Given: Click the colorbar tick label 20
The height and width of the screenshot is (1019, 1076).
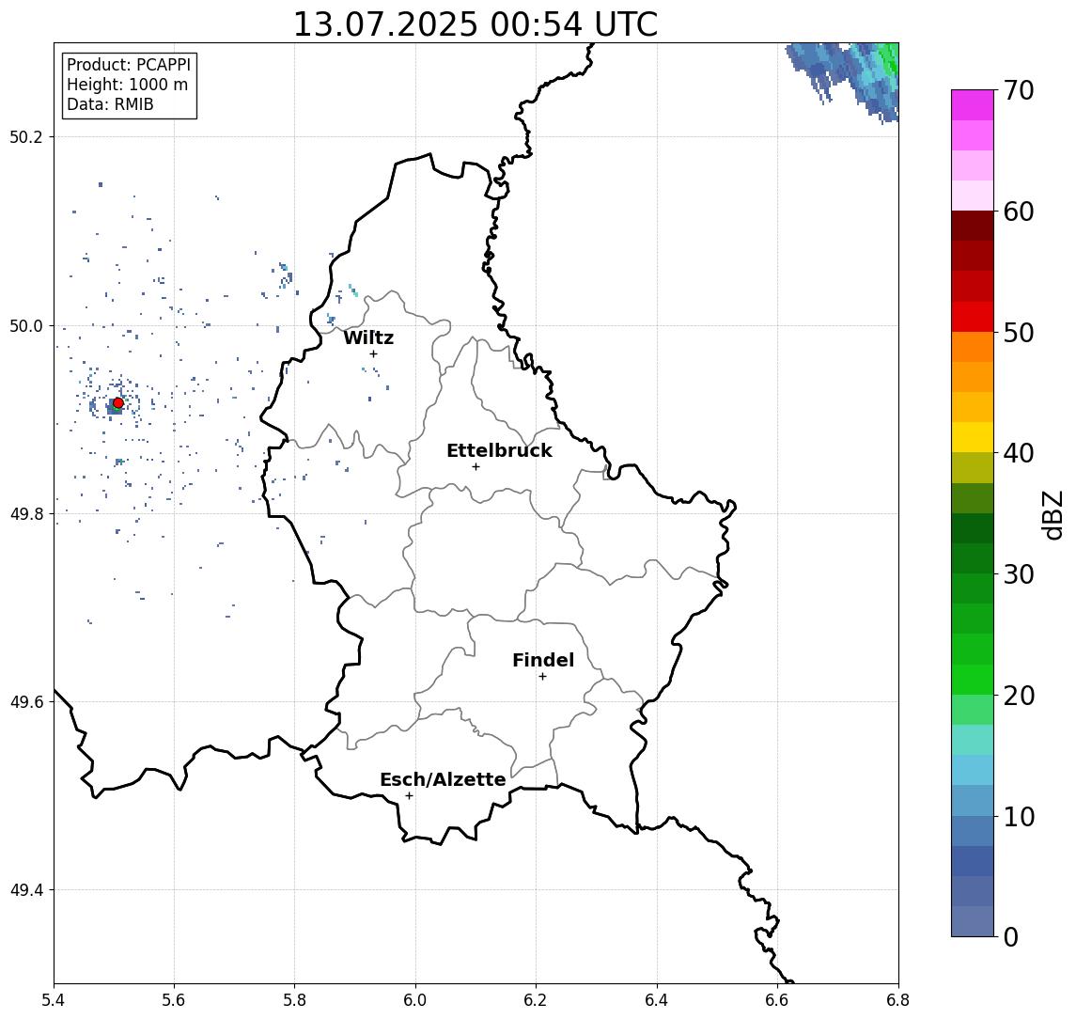Looking at the screenshot, I should tap(1019, 695).
